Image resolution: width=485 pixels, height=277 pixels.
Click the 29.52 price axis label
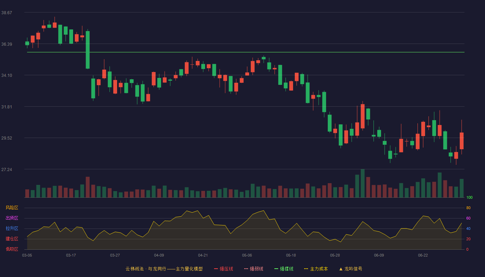click(7, 138)
